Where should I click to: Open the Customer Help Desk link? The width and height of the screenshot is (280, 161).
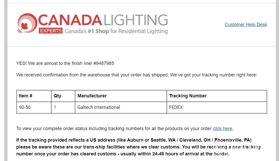(246, 25)
